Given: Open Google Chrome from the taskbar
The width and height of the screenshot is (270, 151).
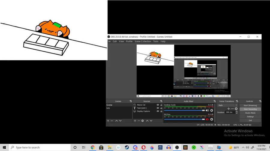Looking at the screenshot, I should point(93,147).
